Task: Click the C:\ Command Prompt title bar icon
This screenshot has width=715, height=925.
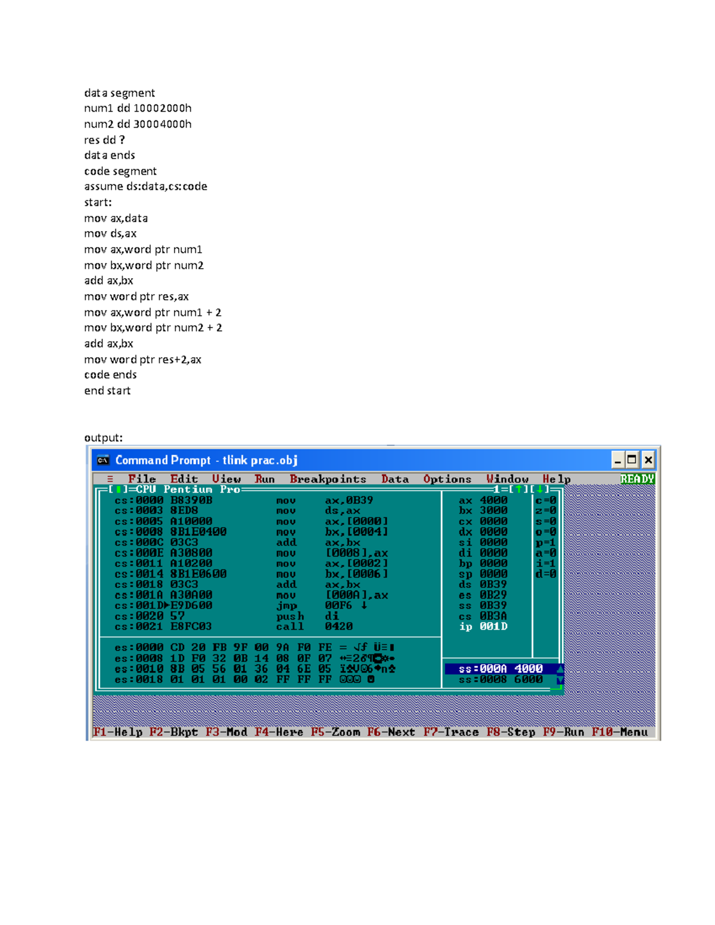Action: coord(102,460)
